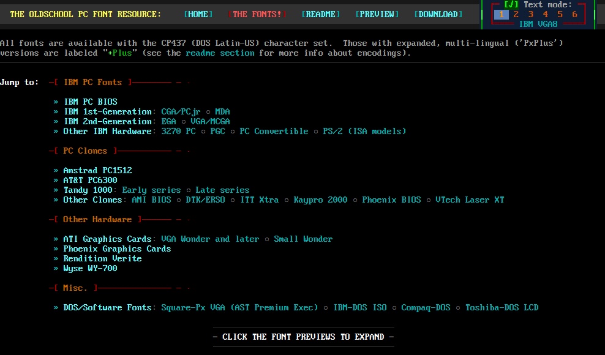Go to THE FONTS! page
This screenshot has height=355, width=605.
click(x=257, y=14)
